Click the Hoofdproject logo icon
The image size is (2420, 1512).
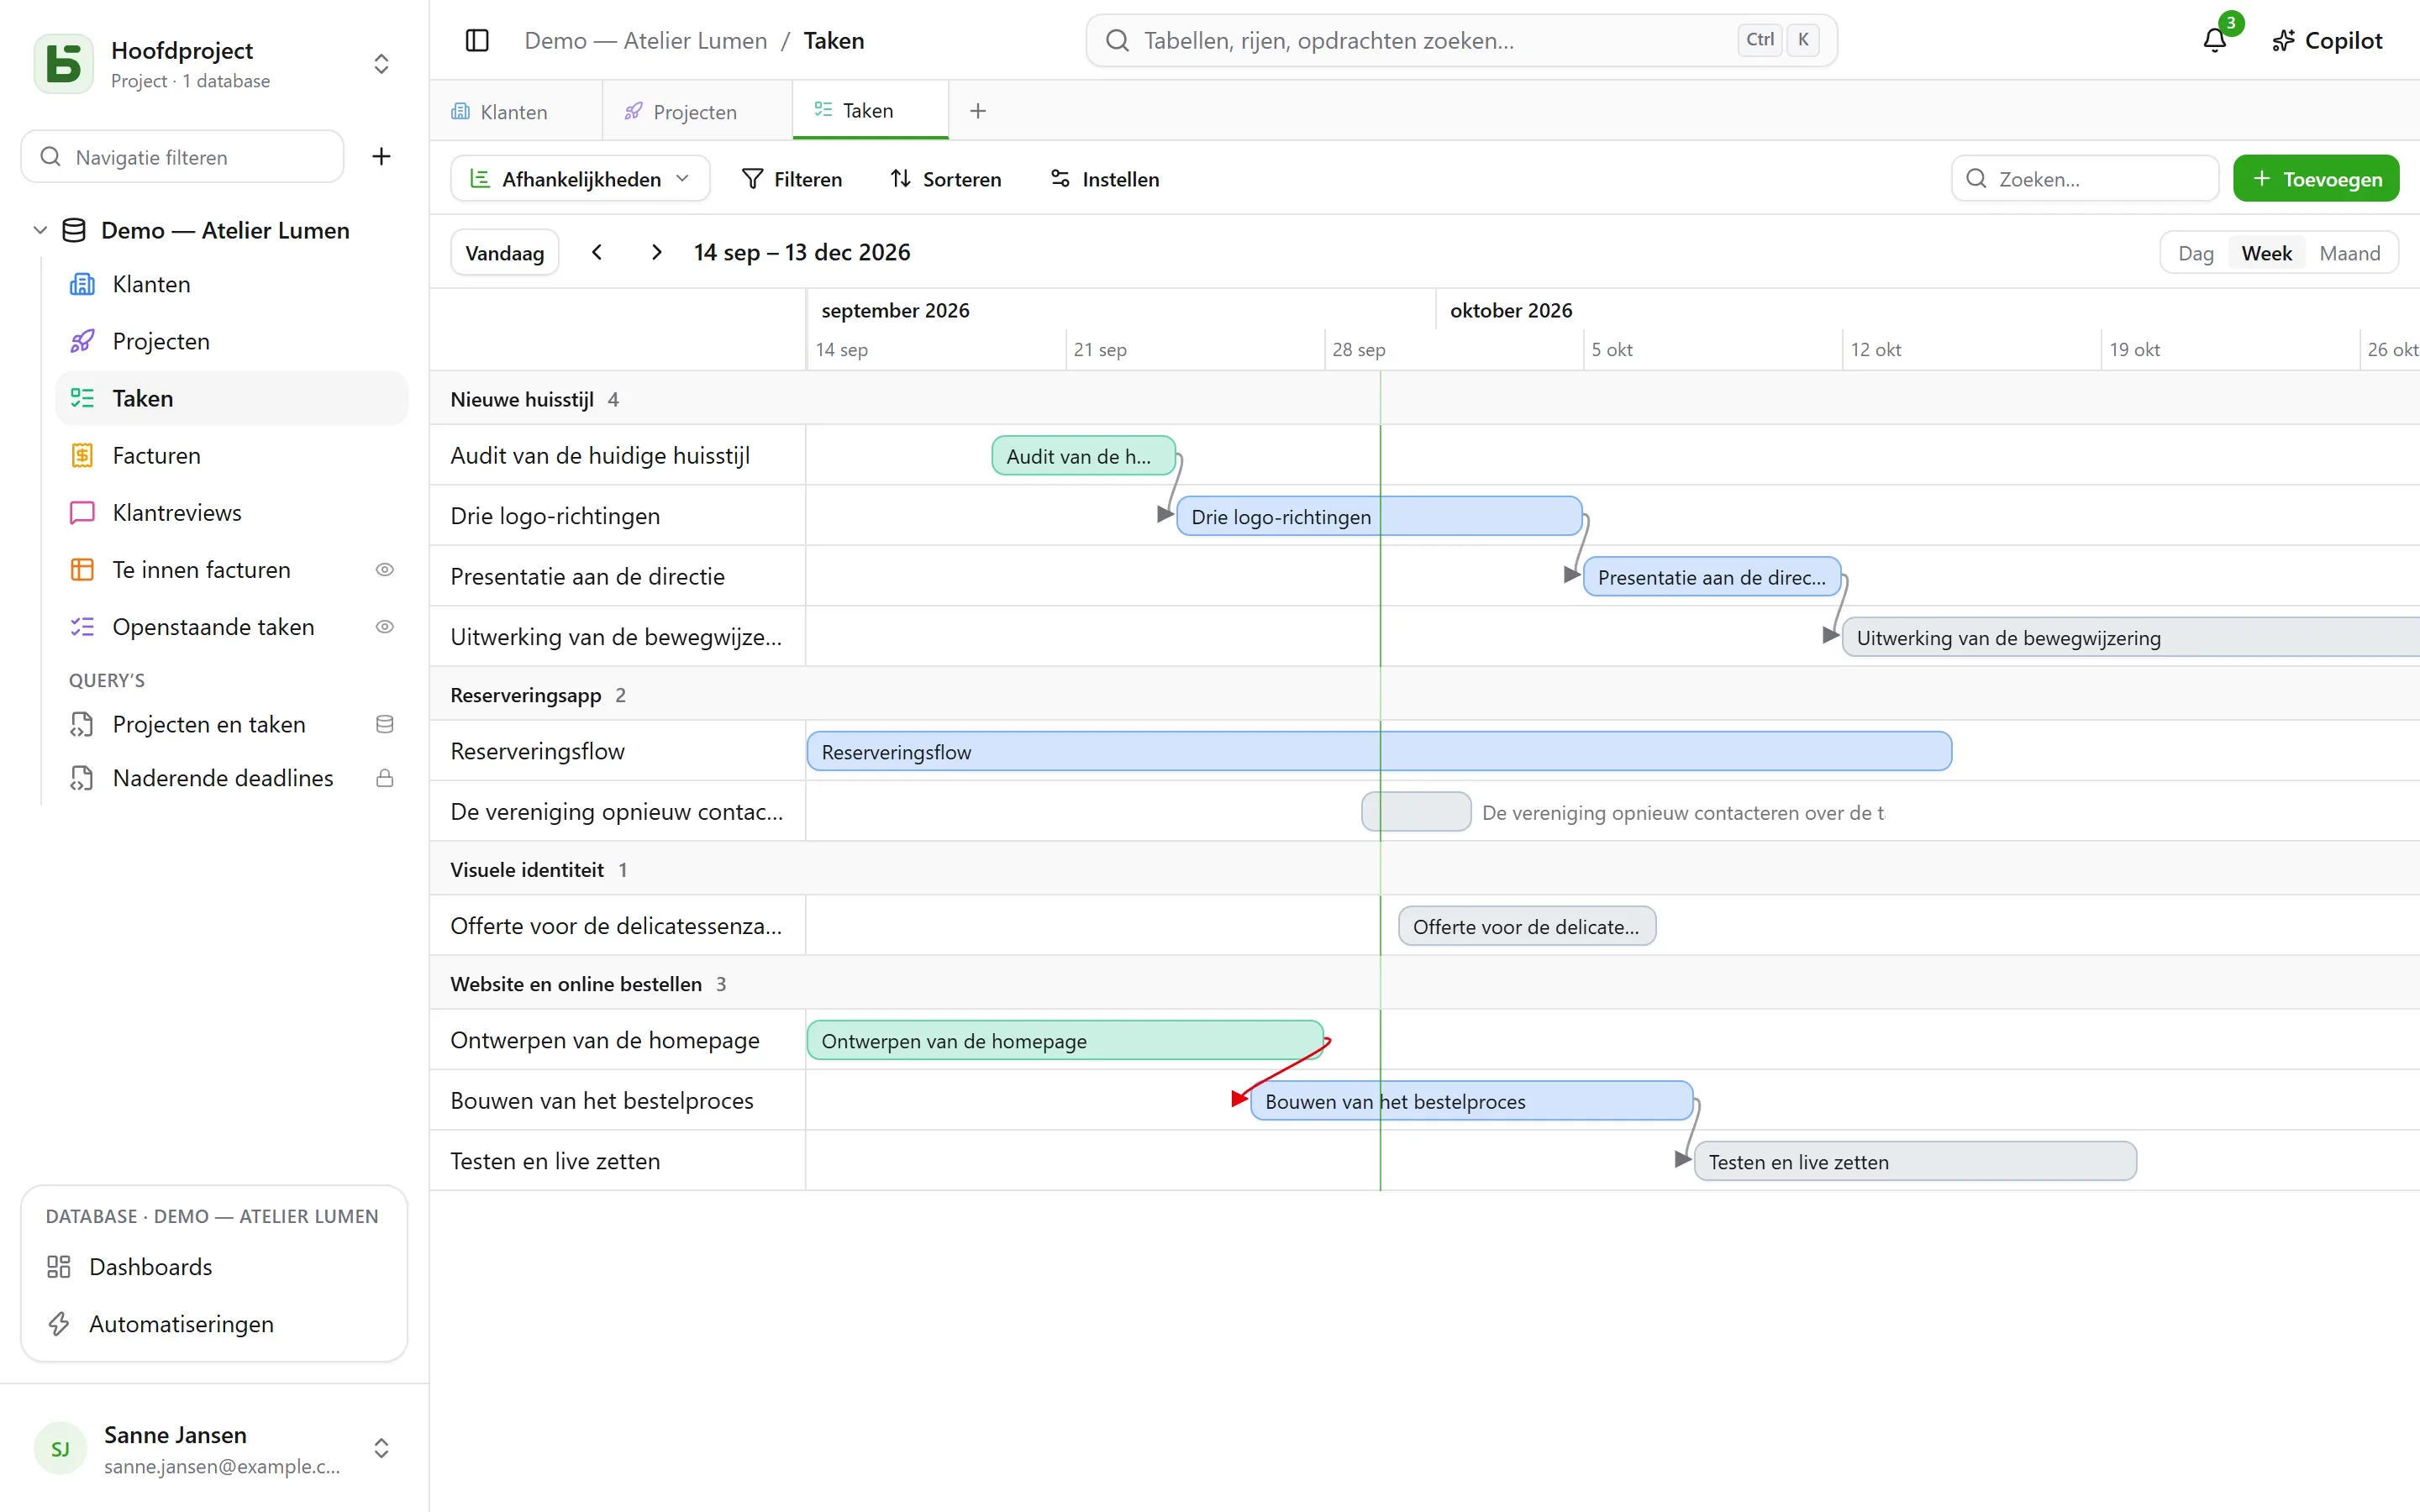click(64, 63)
